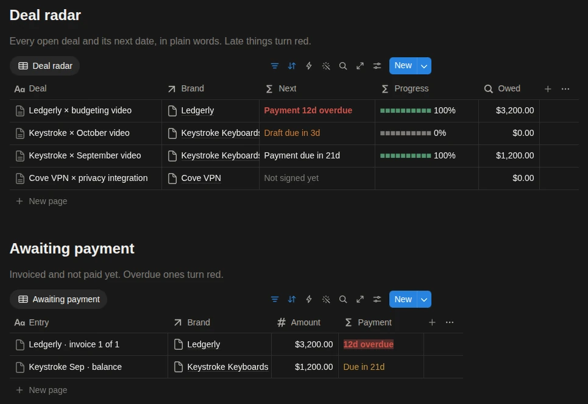Open filter icon in Deal radar toolbar
588x404 pixels.
pyautogui.click(x=274, y=66)
